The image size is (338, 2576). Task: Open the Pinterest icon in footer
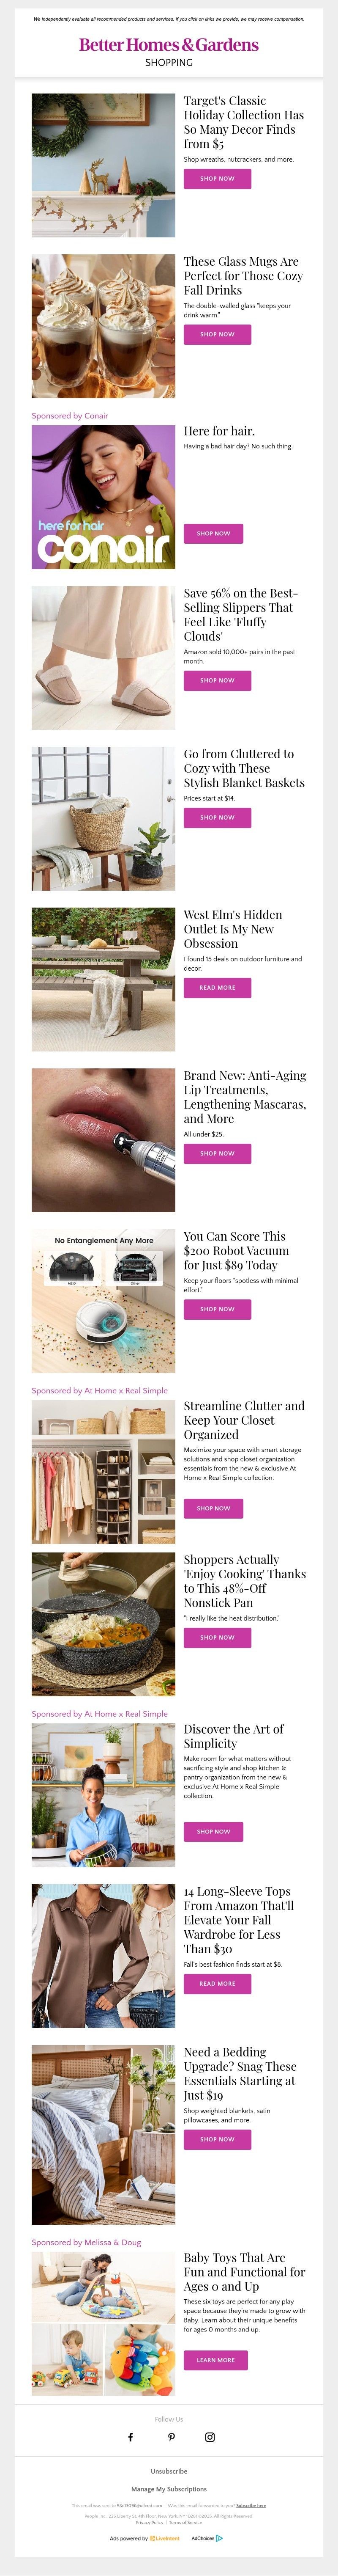pyautogui.click(x=171, y=2437)
